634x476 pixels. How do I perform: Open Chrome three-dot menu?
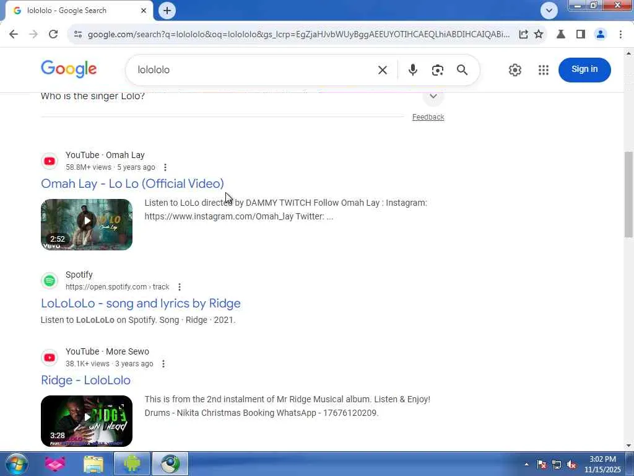pyautogui.click(x=620, y=35)
